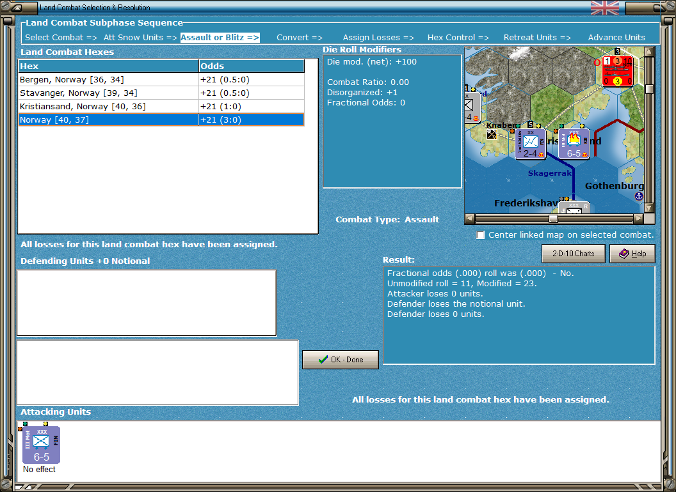Click the grey XXX unit at Frederikshavn
Screen dimensions: 676x492
tap(574, 208)
